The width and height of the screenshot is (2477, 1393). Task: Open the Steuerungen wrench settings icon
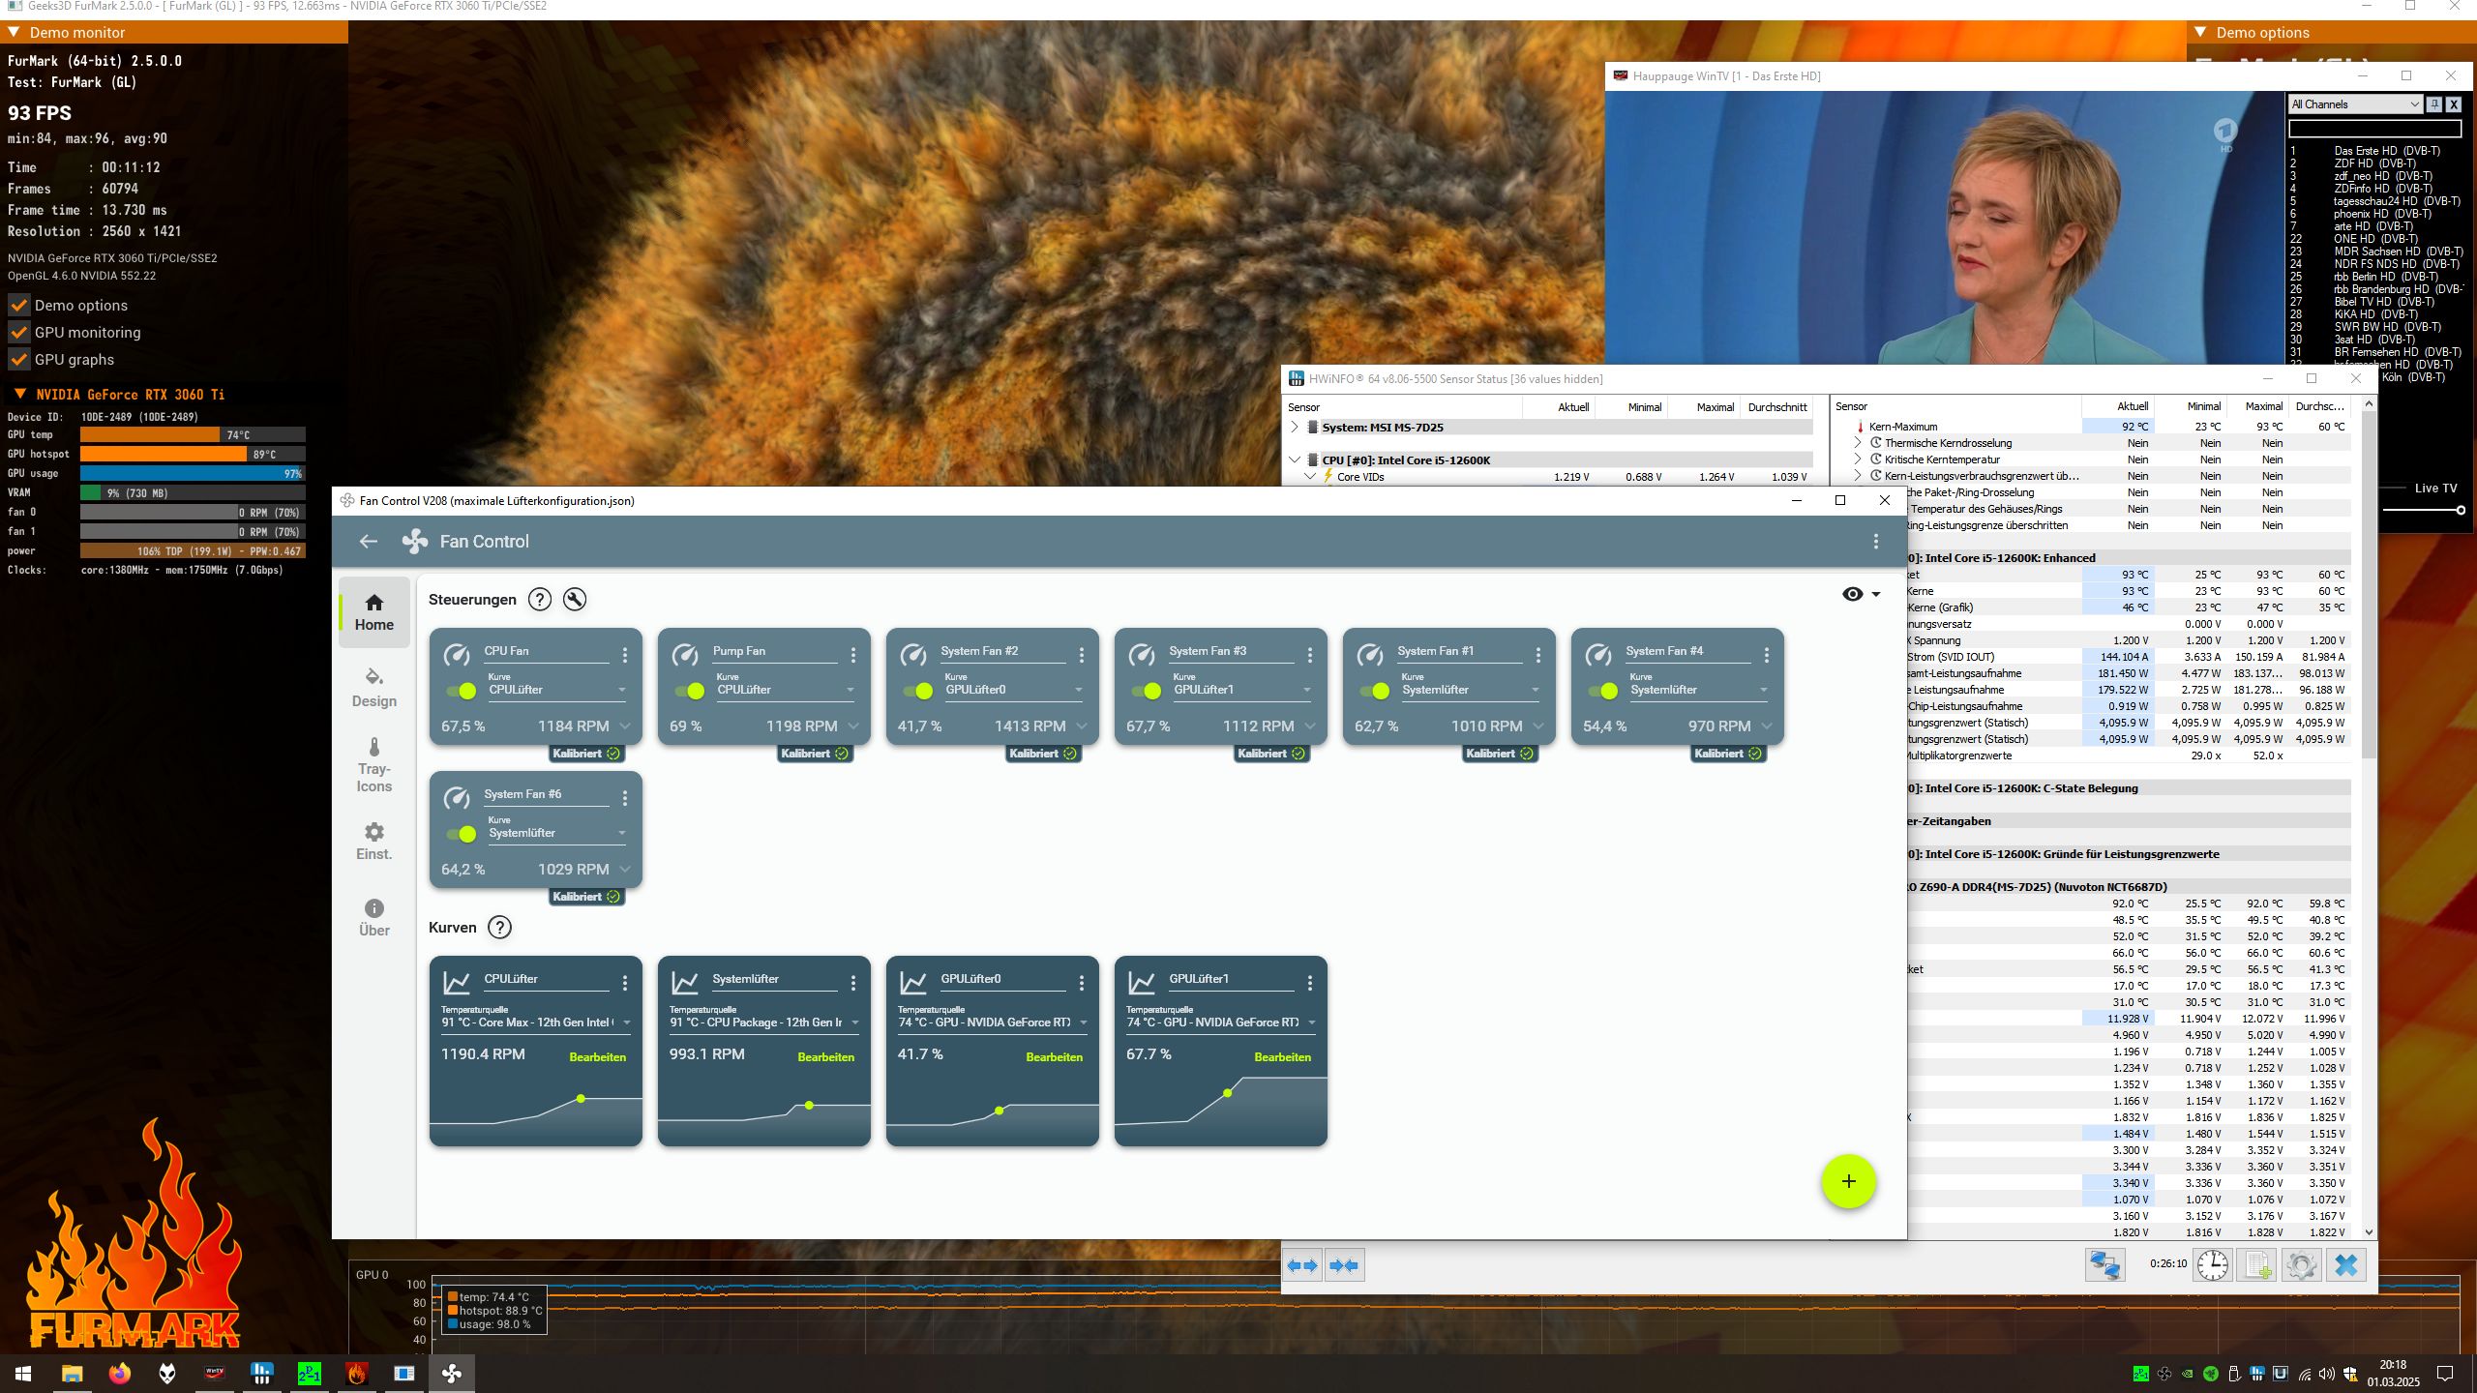coord(575,600)
